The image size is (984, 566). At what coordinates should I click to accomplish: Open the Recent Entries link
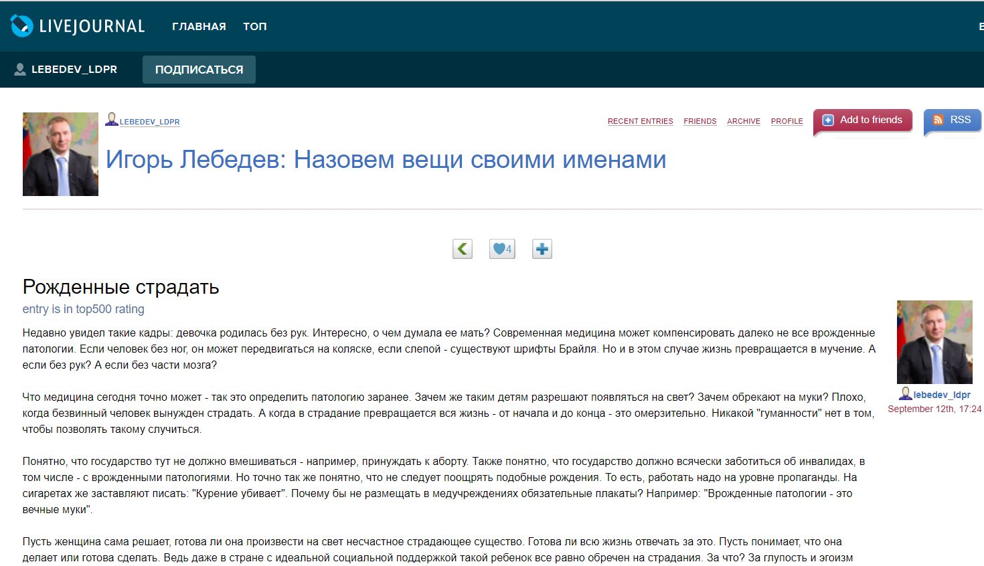click(x=640, y=122)
